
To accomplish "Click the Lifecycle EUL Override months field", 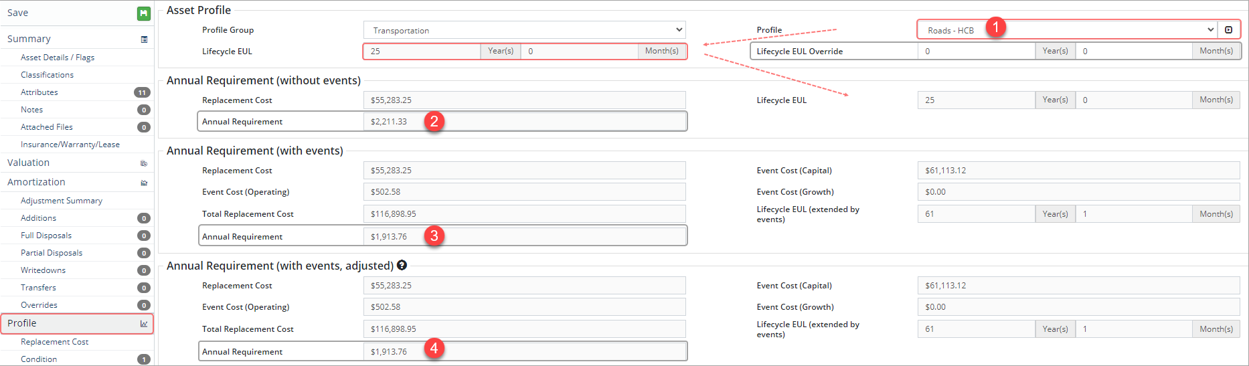I will point(1134,51).
